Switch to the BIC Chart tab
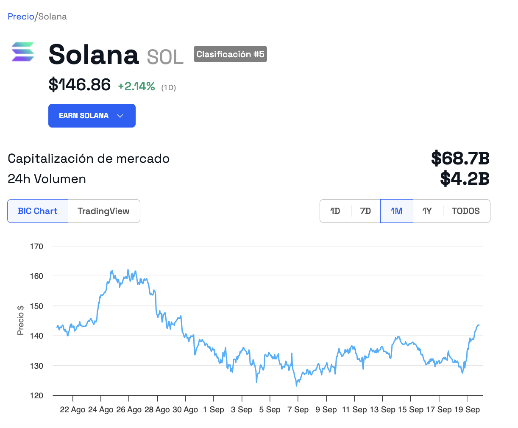This screenshot has width=518, height=428. click(x=38, y=211)
